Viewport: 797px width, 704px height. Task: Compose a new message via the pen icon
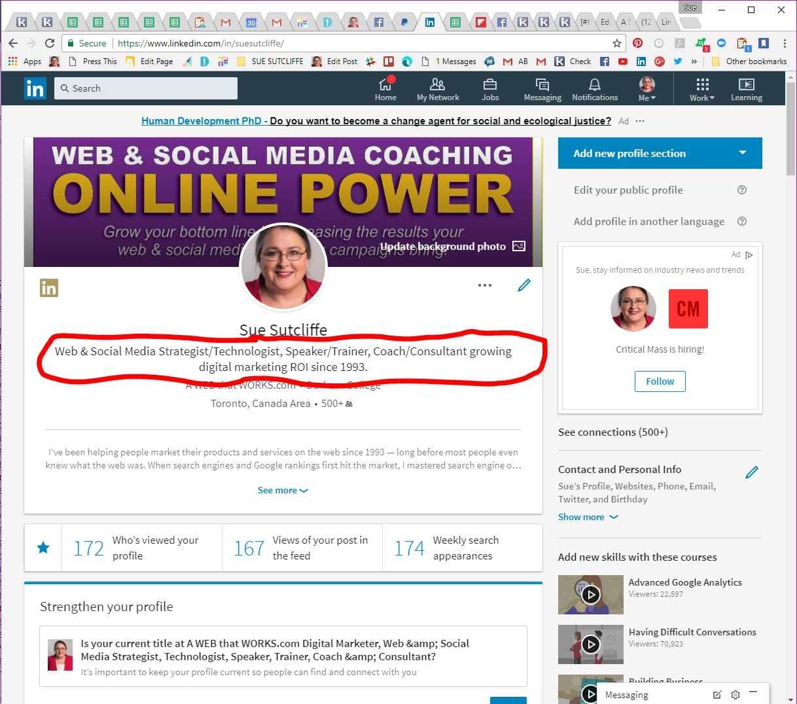coord(717,695)
